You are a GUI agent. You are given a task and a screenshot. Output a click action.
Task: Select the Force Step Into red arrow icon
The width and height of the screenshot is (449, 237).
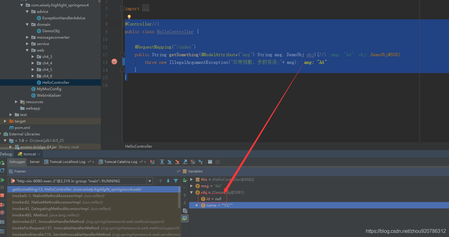pos(177,162)
